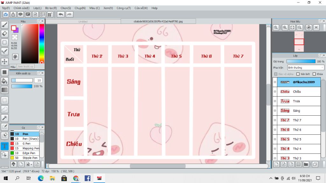Toggle visibility of Chiều layer
The height and width of the screenshot is (183, 326).
coord(275,91)
